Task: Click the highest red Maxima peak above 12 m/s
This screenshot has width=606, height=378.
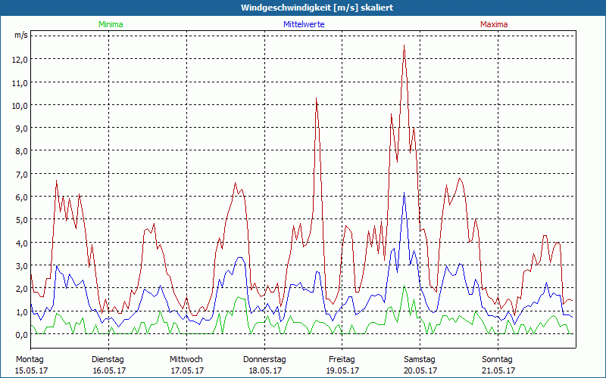Action: [405, 45]
